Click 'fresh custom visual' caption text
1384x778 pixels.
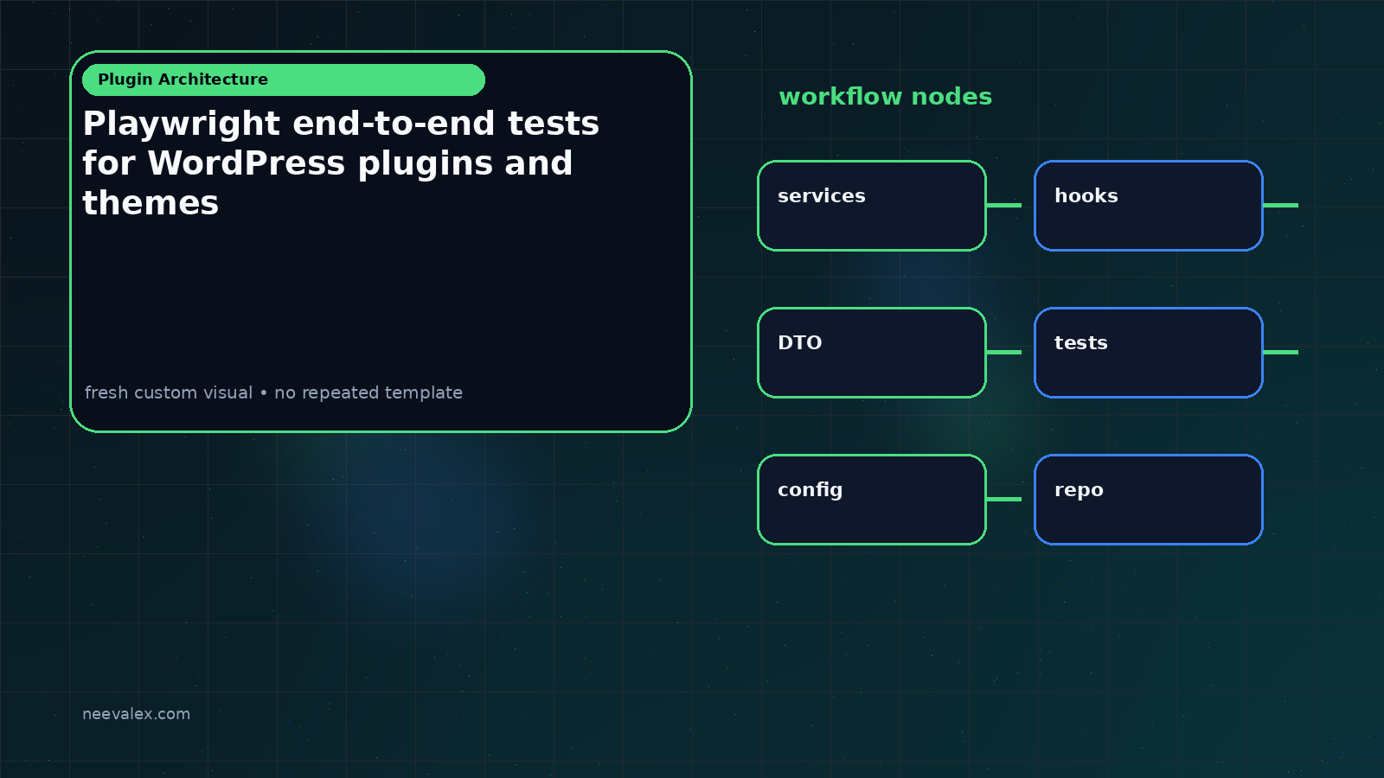click(x=169, y=392)
